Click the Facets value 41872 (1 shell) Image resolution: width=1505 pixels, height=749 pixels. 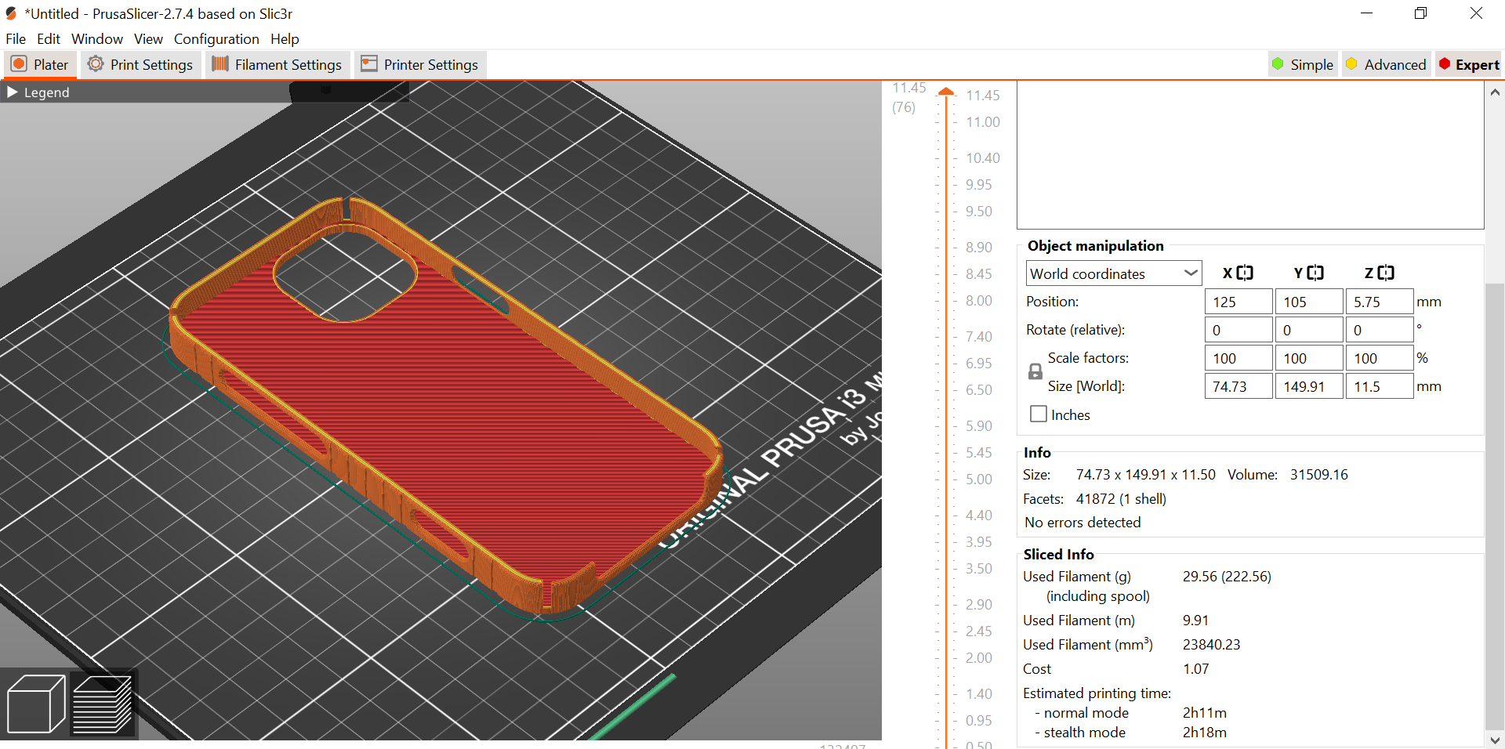tap(1121, 499)
